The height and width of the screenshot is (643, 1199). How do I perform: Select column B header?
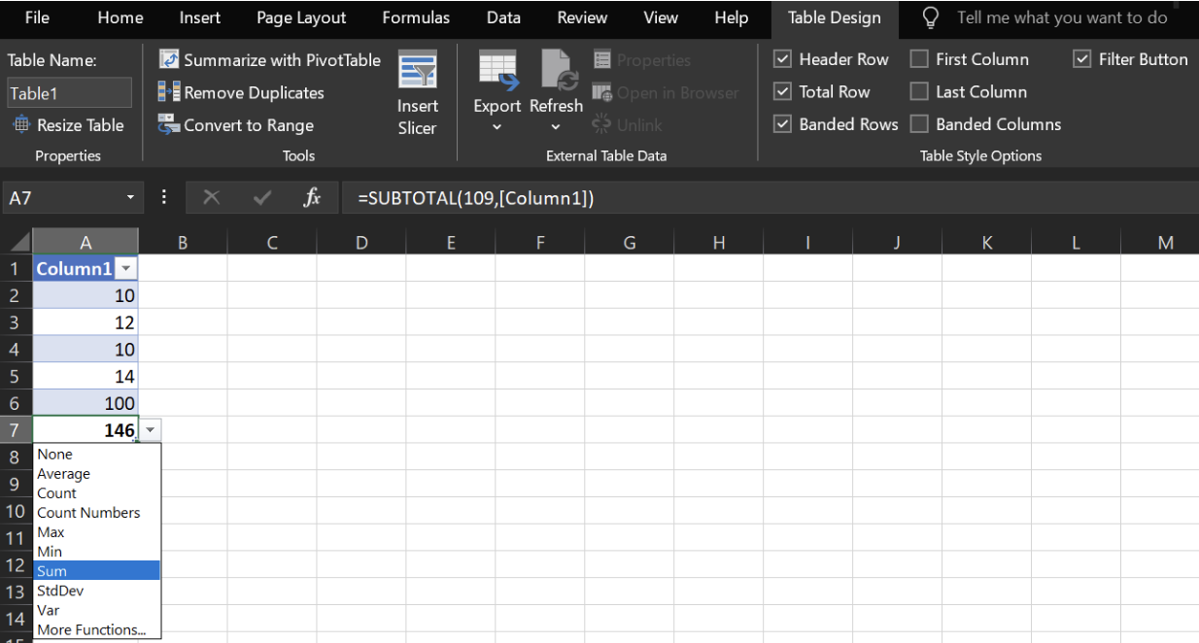(x=183, y=243)
